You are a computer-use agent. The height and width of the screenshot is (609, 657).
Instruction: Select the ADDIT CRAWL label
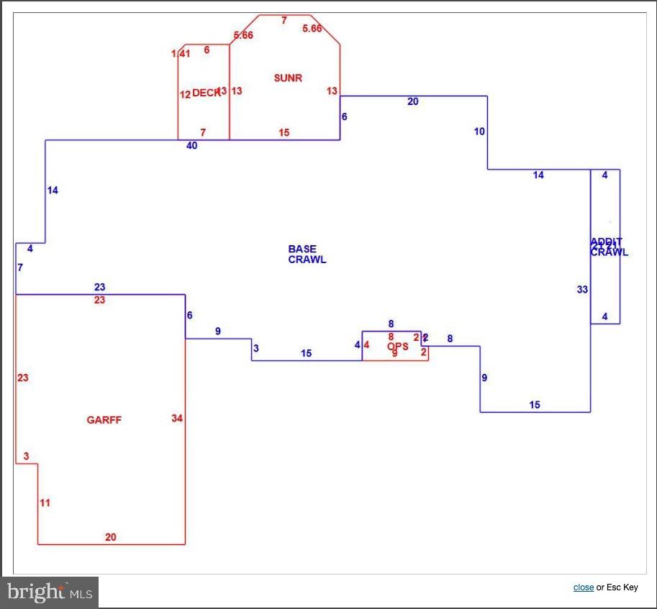tap(609, 247)
